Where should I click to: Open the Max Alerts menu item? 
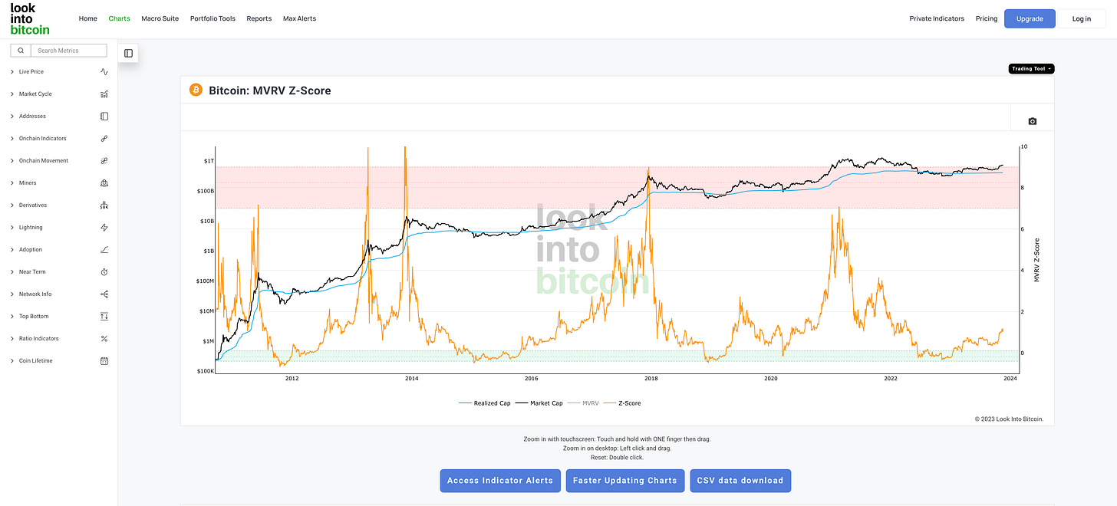click(x=299, y=18)
